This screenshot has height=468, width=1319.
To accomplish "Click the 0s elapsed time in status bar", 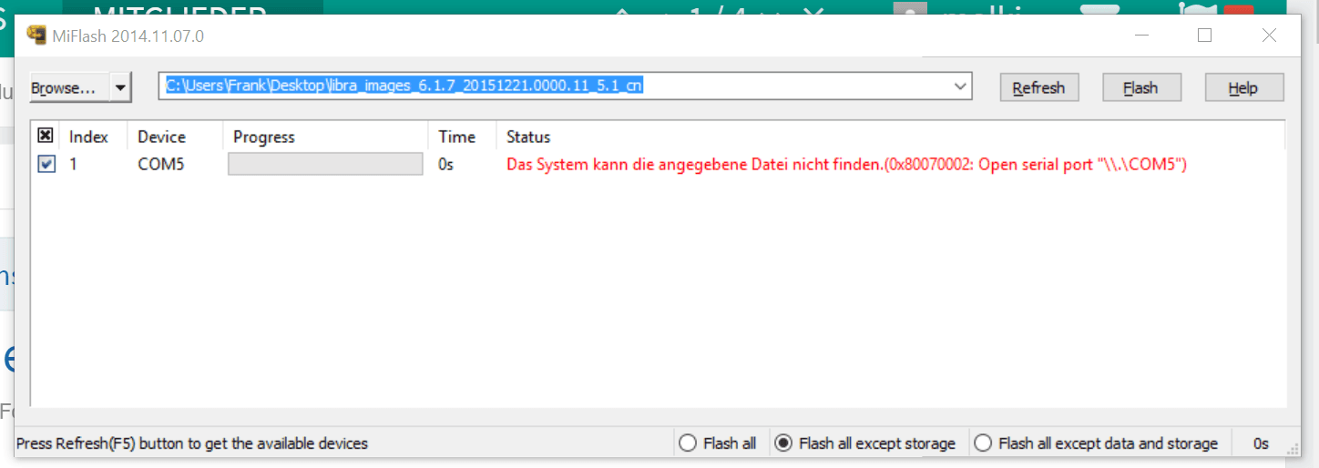I will 1261,443.
